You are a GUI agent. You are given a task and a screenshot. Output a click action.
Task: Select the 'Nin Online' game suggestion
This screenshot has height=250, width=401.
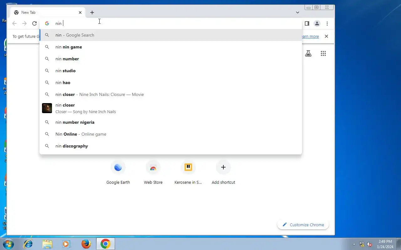click(x=171, y=134)
